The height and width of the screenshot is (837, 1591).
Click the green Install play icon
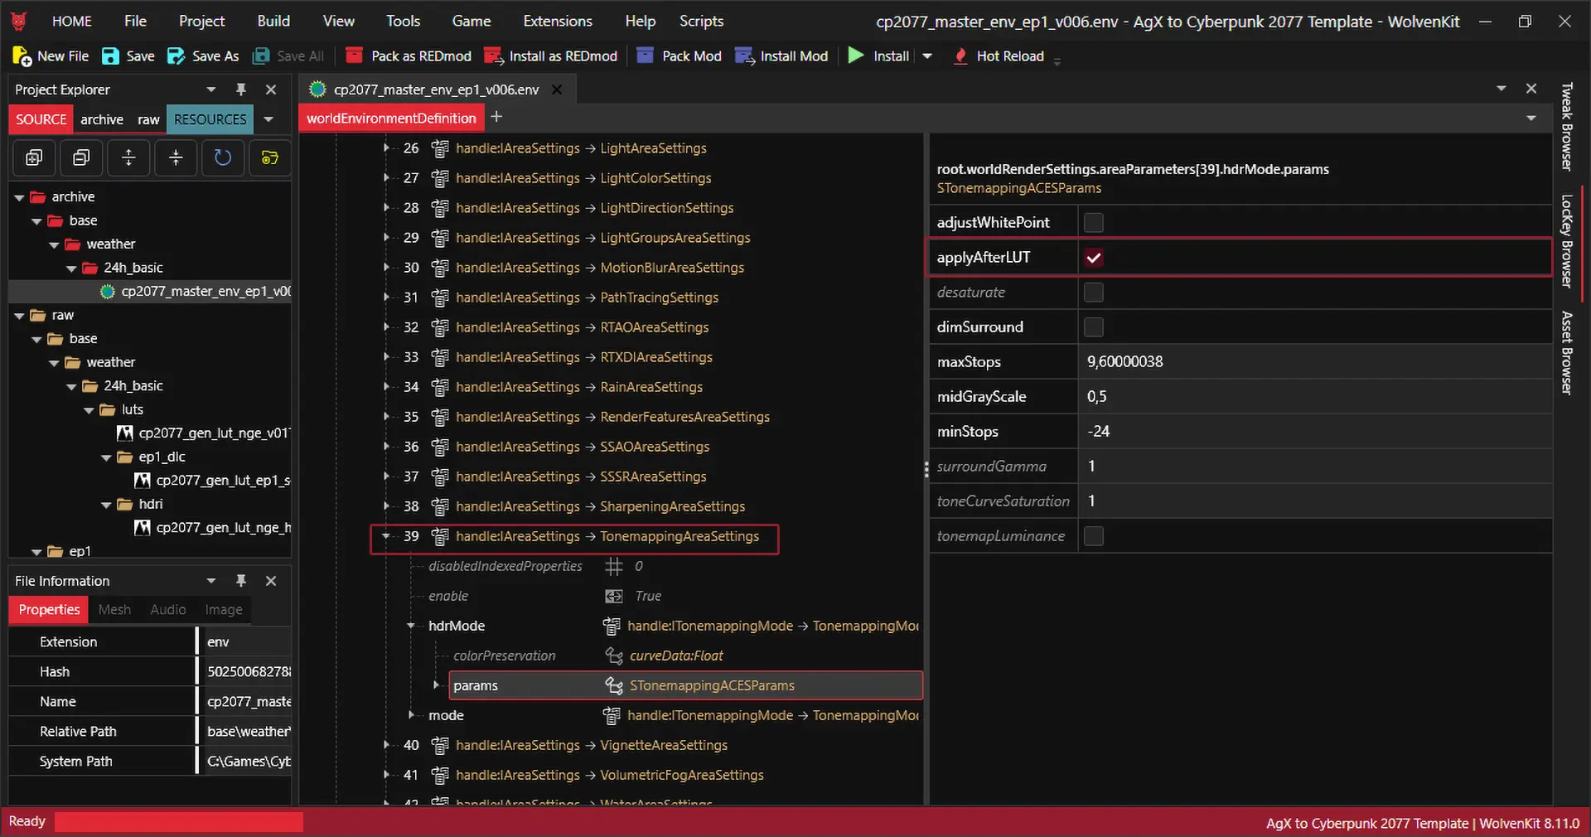(856, 56)
